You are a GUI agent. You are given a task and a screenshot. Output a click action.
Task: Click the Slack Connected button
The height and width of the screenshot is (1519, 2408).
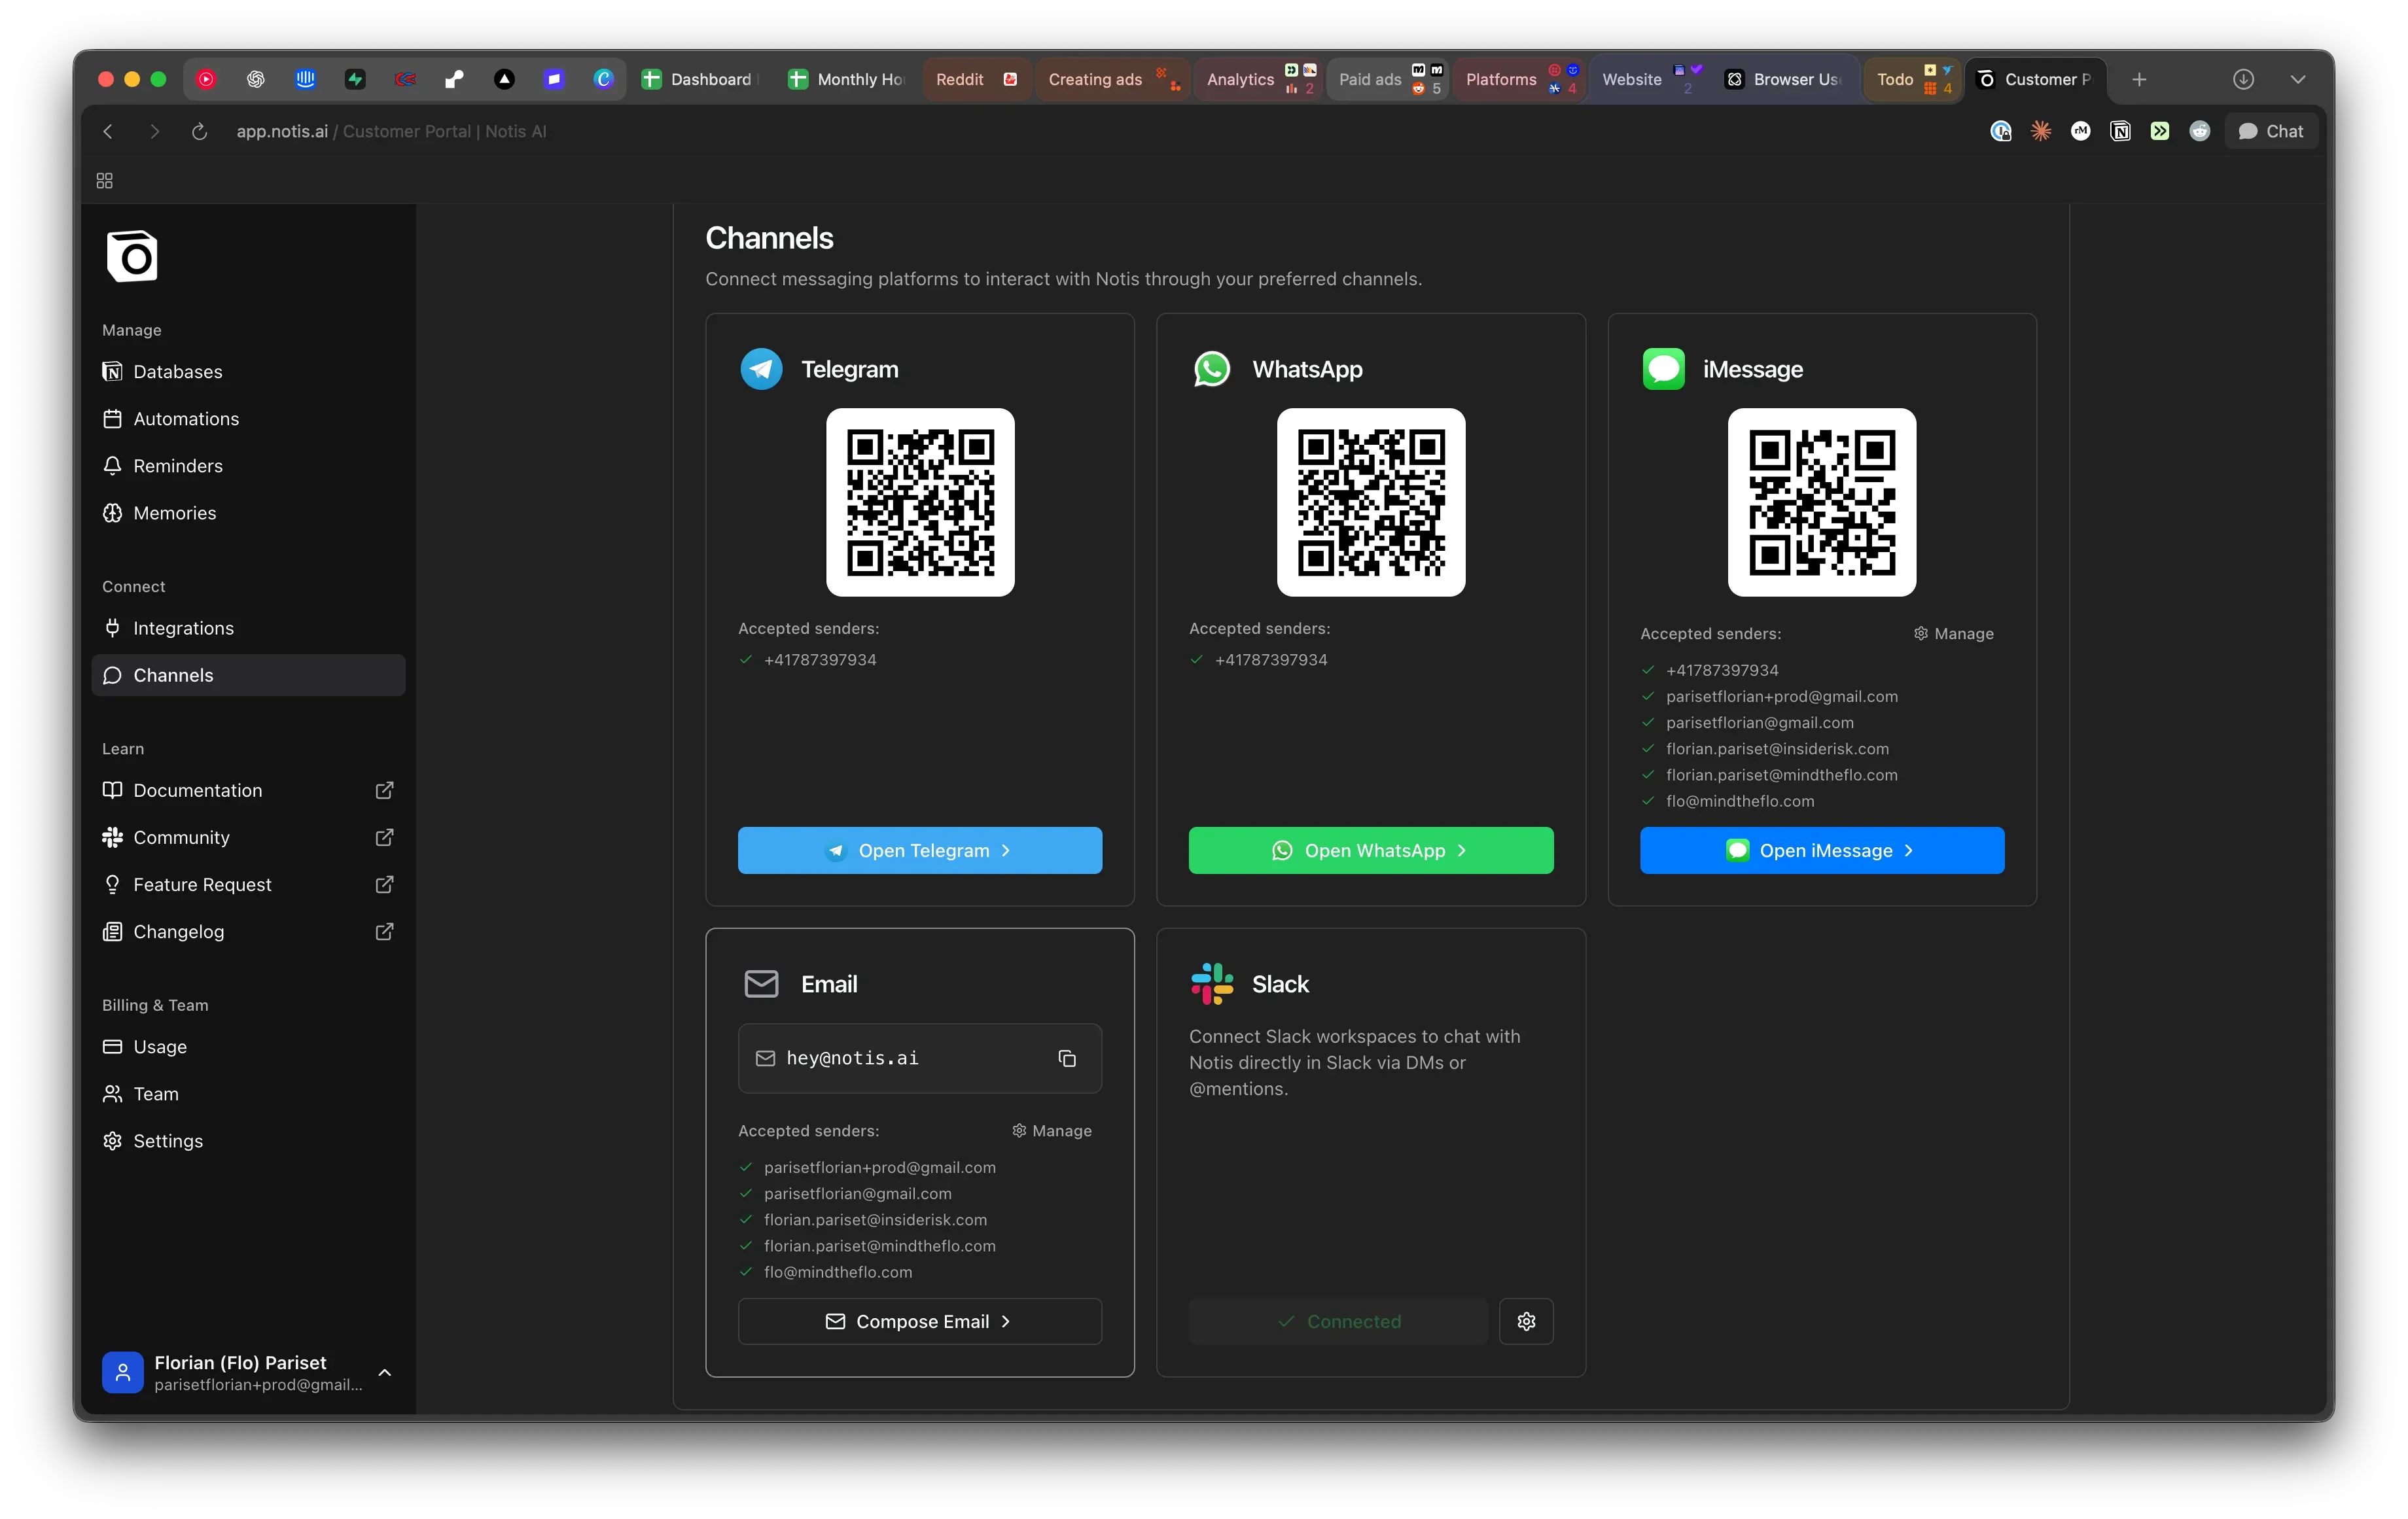(x=1338, y=1320)
